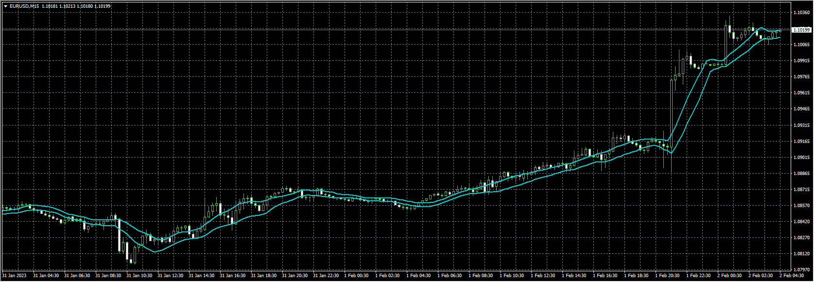Click the 31 Jan 10:30 time label
Screen dimensions: 814x282
139,276
